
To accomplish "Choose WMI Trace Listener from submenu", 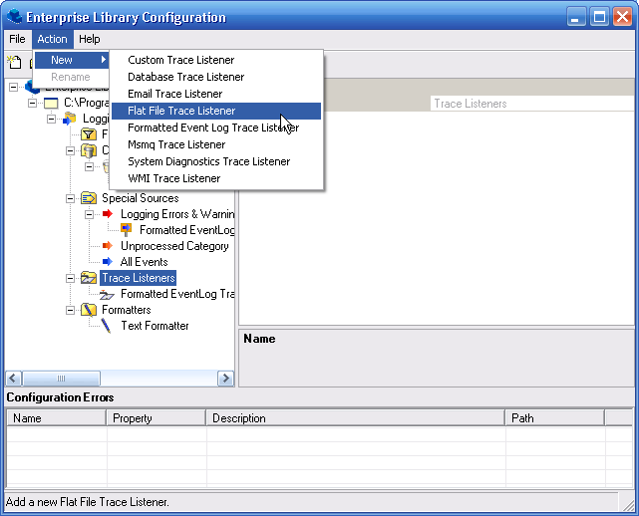I will [173, 178].
